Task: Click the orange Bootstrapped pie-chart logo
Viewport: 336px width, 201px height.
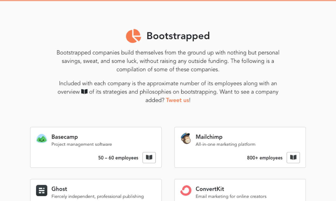Action: [x=133, y=36]
